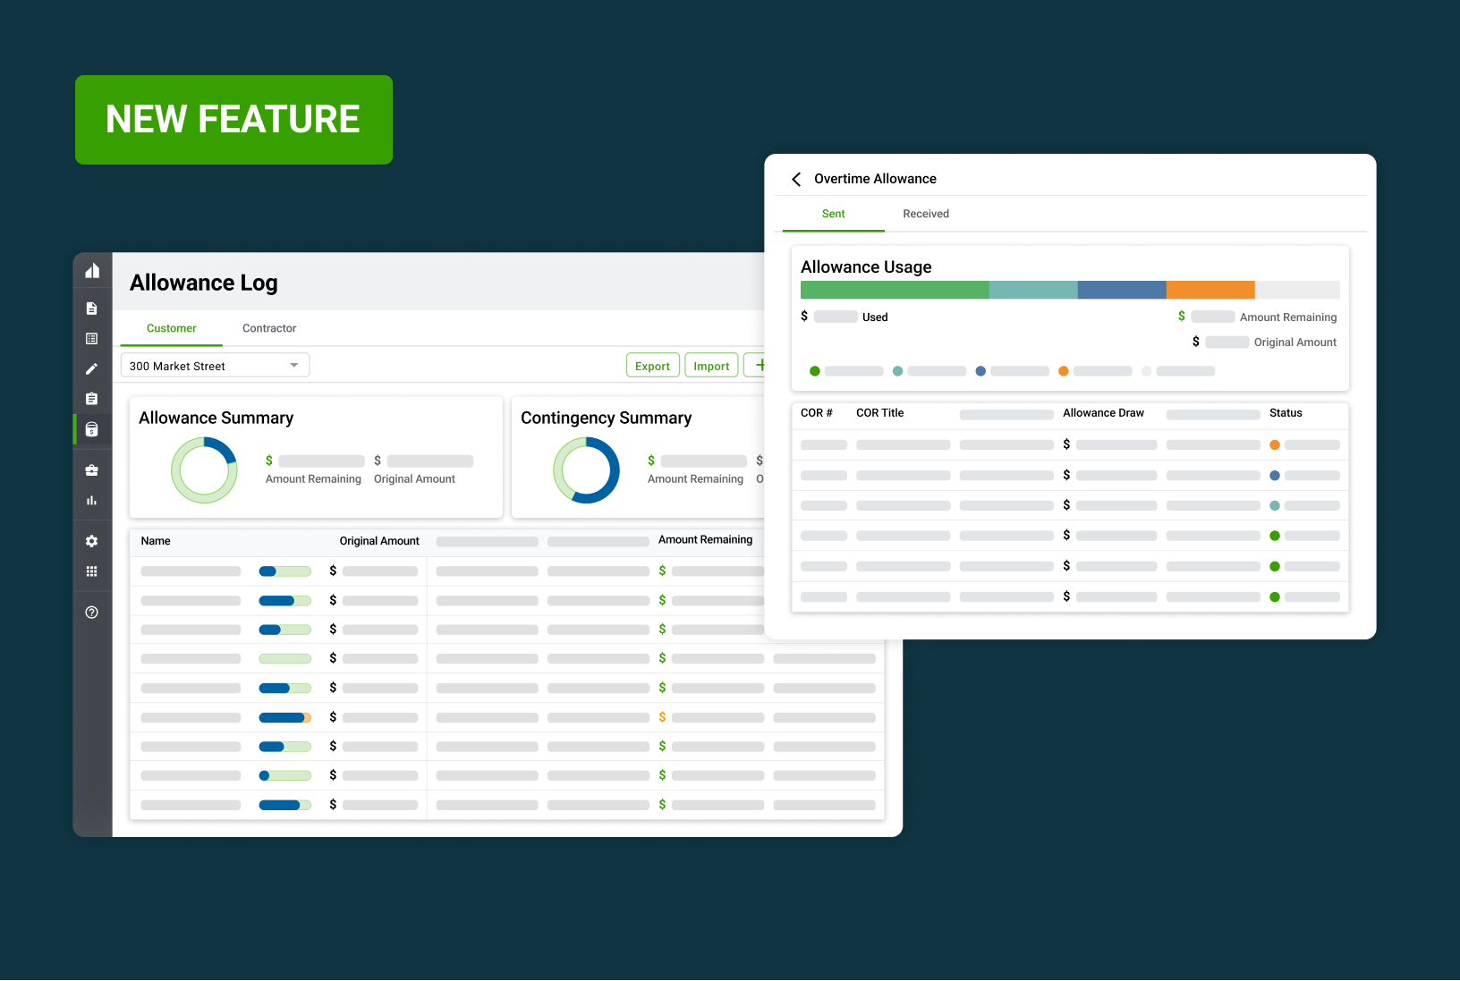
Task: Click the Contingency Summary donut chart
Action: pos(586,469)
